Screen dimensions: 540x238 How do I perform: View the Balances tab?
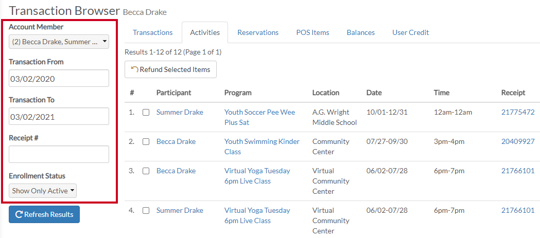tap(360, 33)
